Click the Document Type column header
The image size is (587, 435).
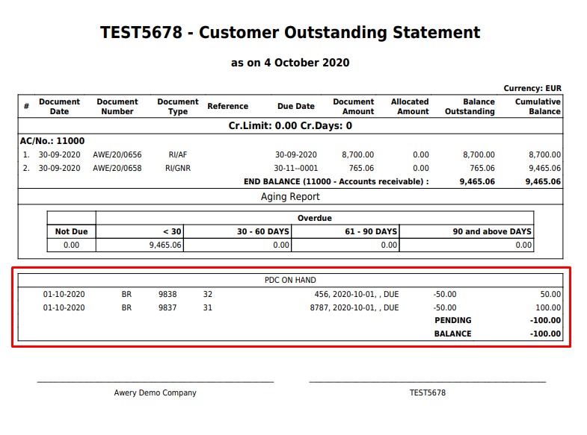click(178, 107)
